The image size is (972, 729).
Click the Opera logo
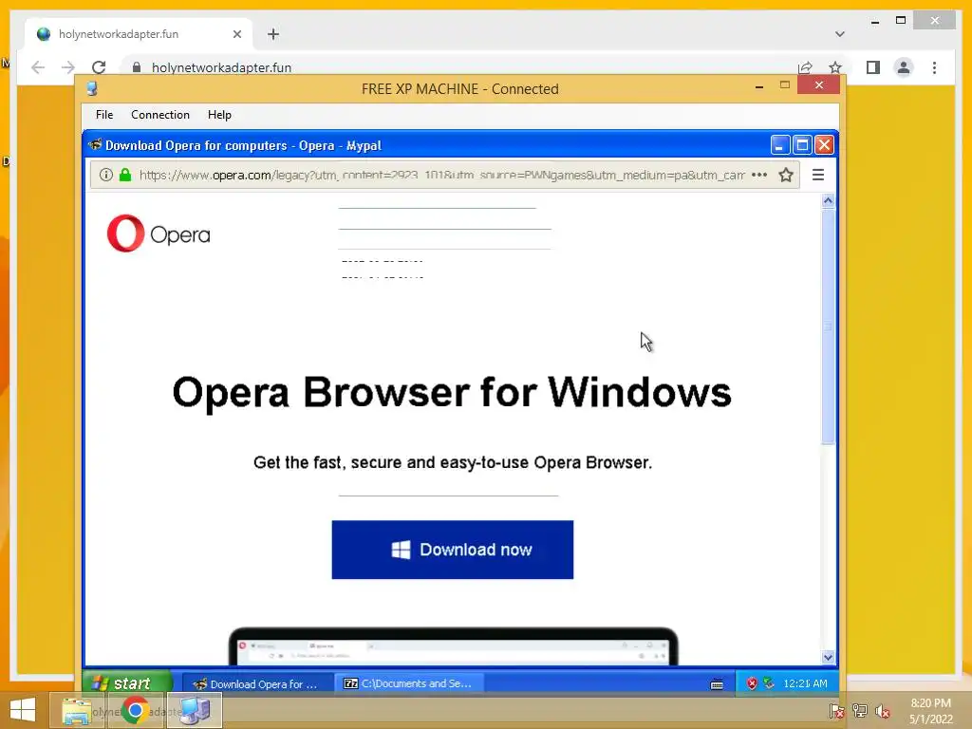tap(159, 234)
